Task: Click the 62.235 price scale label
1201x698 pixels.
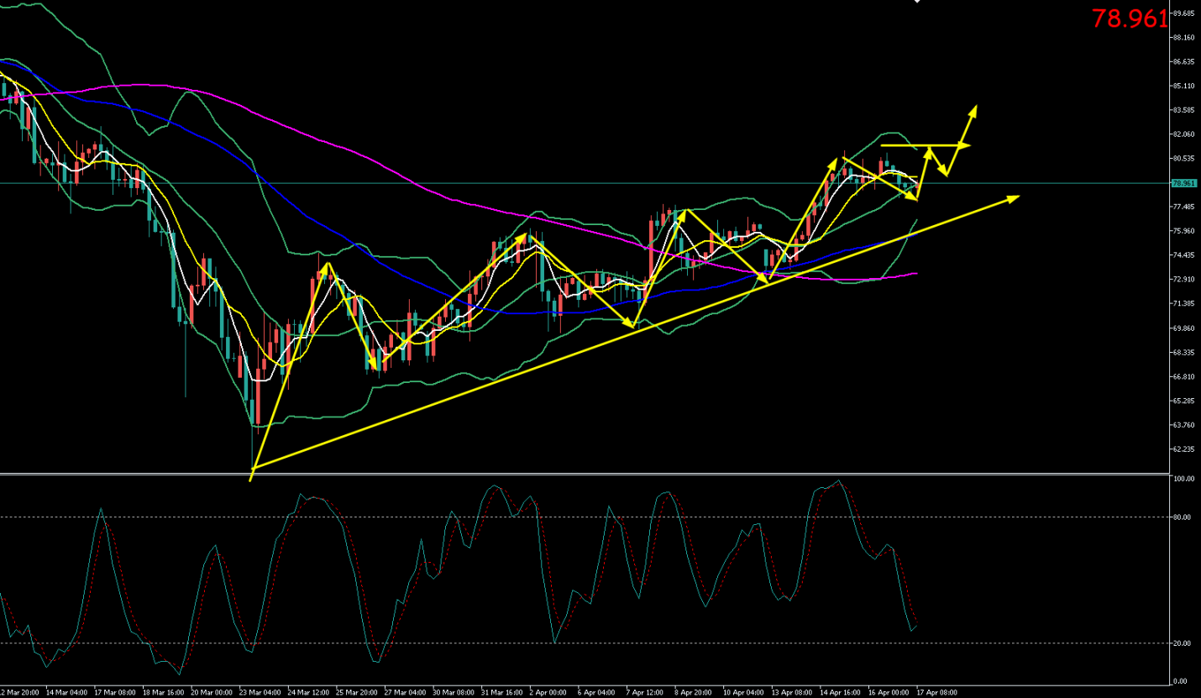Action: tap(1183, 449)
